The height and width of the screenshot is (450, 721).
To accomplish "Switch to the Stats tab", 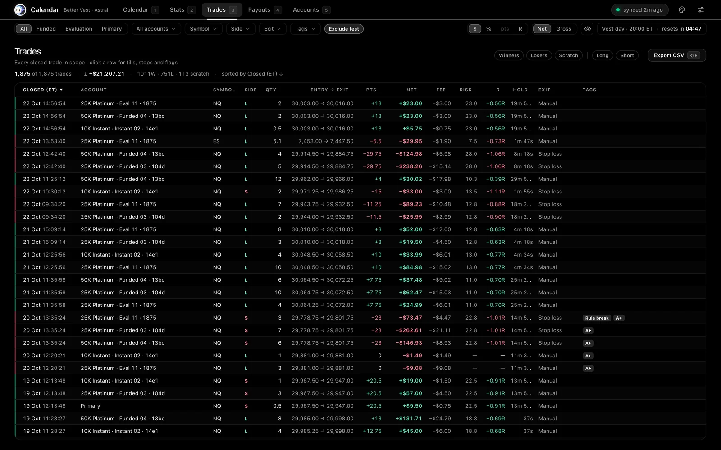I will coord(182,10).
